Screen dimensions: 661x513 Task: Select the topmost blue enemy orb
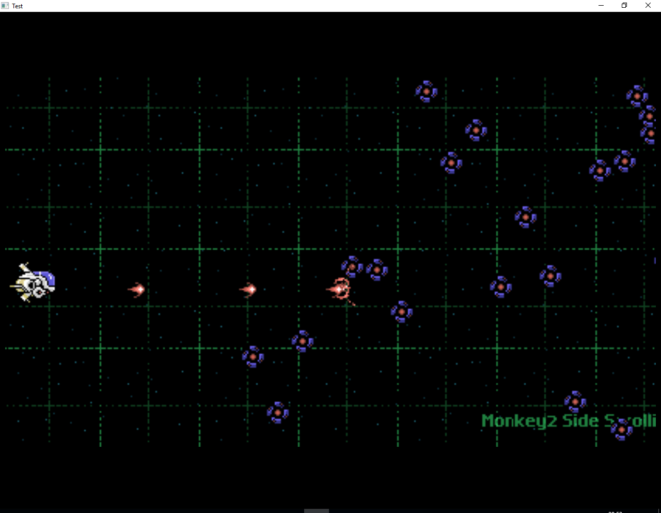coord(426,92)
